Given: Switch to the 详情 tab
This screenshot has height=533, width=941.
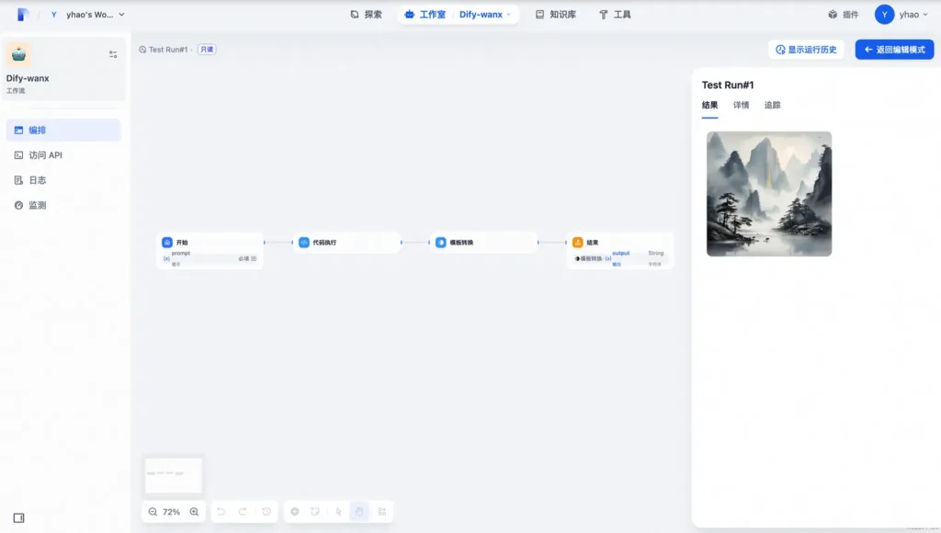Looking at the screenshot, I should pos(741,106).
